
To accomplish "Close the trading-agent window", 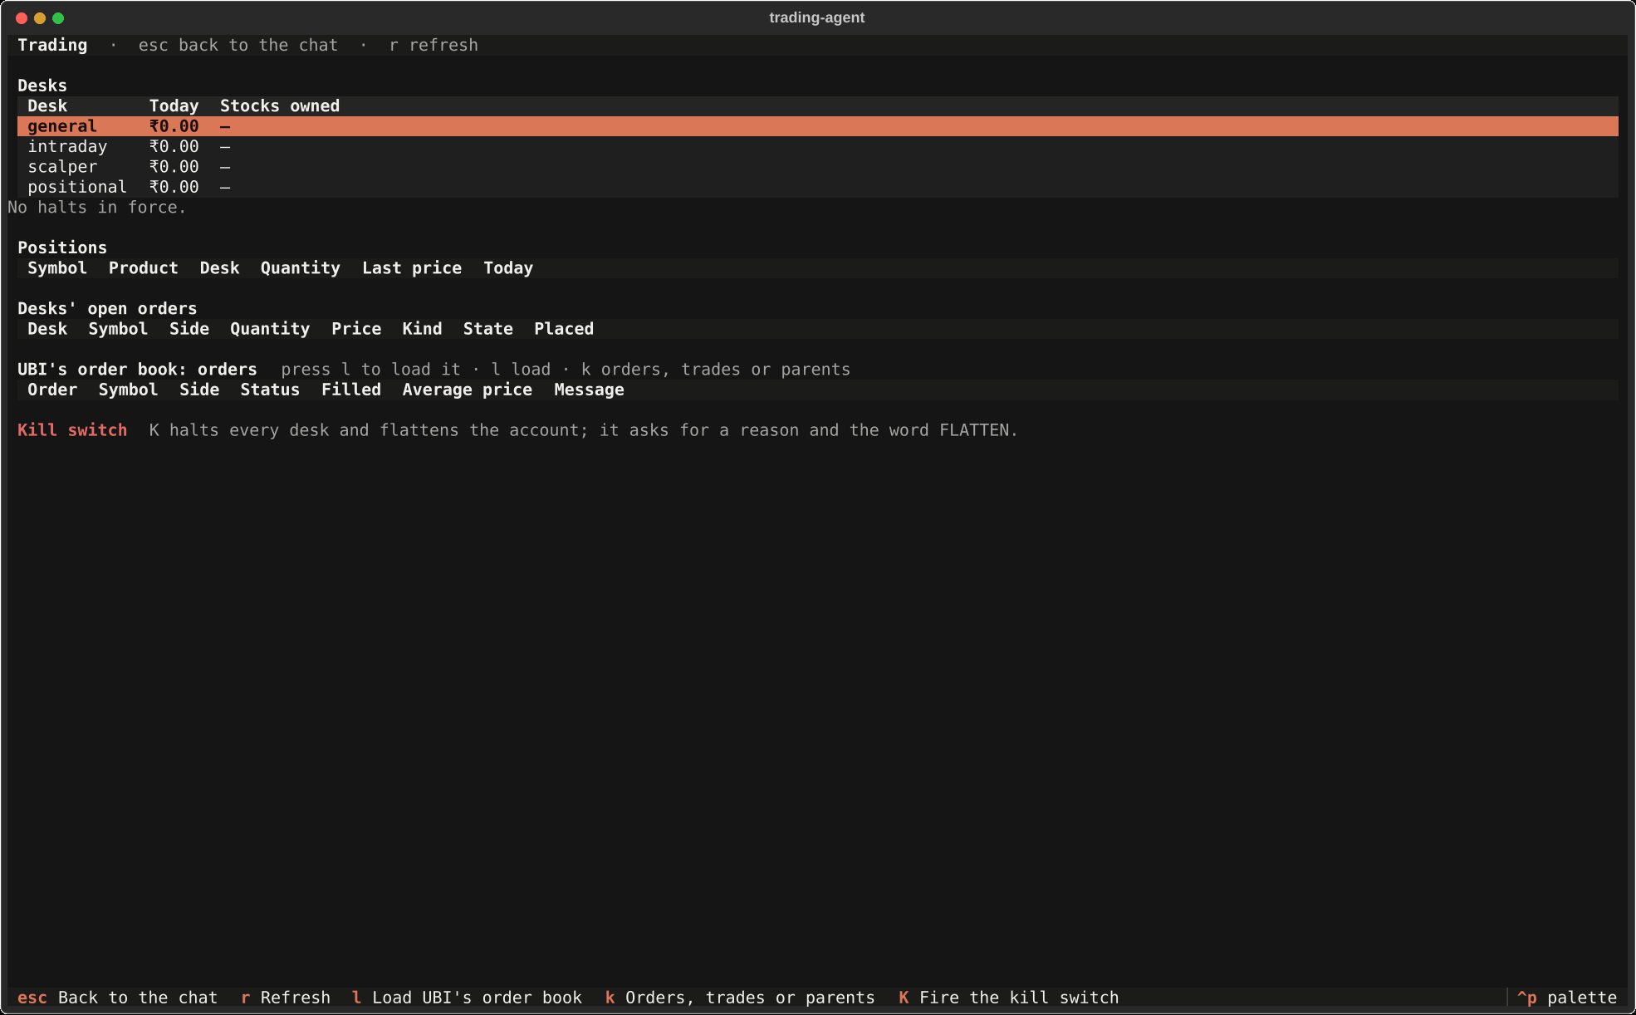I will pos(22,18).
